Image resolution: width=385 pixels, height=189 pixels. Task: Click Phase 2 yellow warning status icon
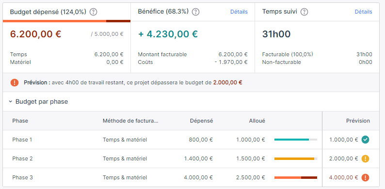pyautogui.click(x=365, y=158)
